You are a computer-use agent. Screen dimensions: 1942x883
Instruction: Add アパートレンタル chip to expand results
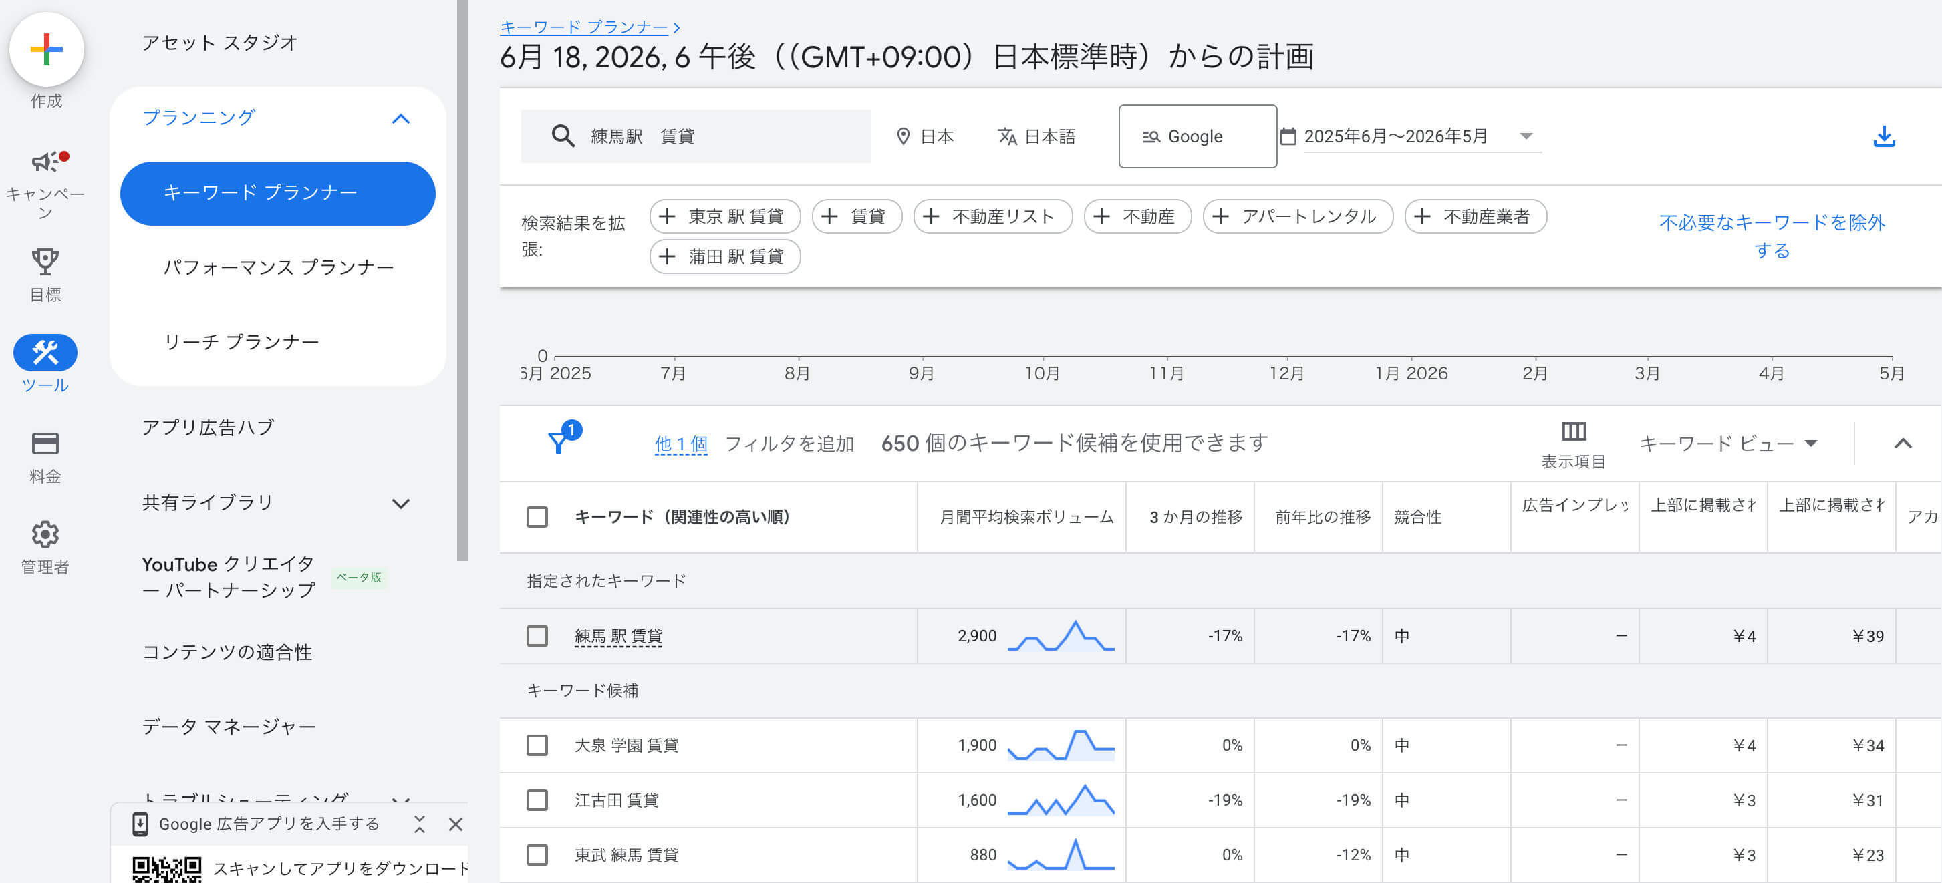coord(1297,216)
